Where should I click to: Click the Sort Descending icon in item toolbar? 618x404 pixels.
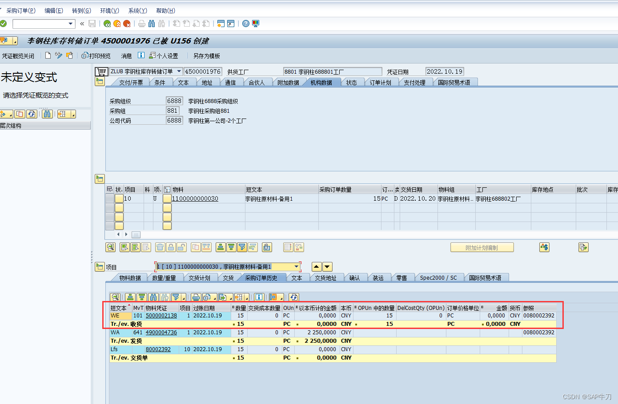pos(231,247)
